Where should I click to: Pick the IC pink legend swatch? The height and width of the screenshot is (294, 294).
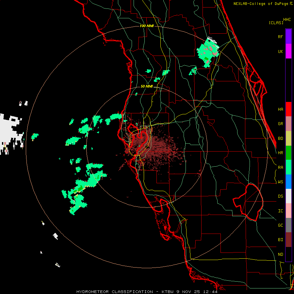click(x=288, y=211)
